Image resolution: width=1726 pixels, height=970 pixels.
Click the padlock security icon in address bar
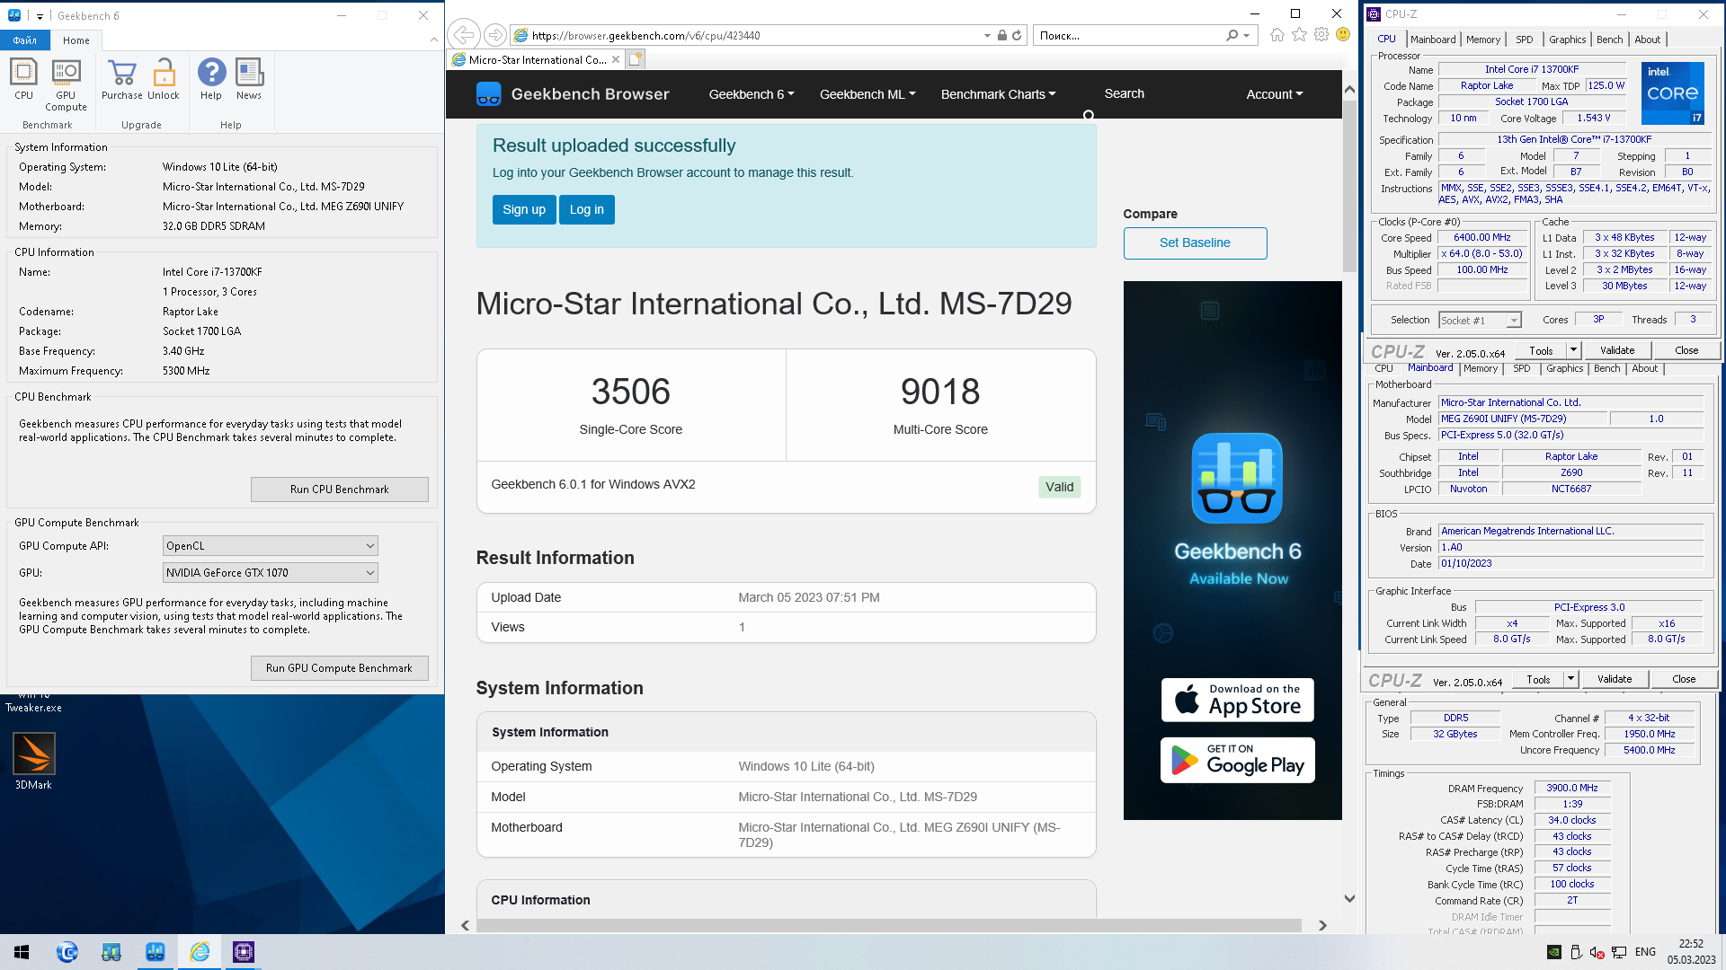[x=1001, y=35]
